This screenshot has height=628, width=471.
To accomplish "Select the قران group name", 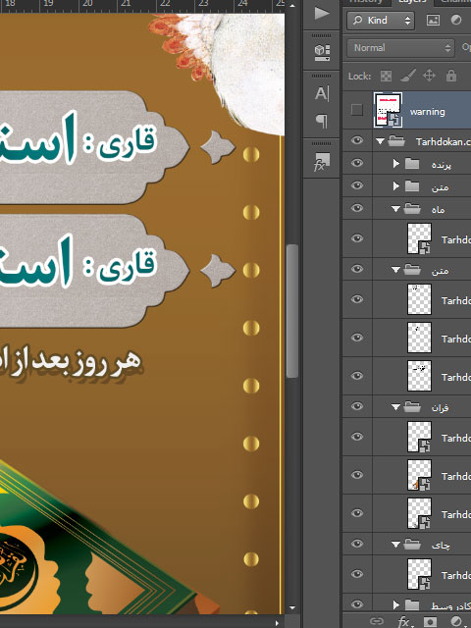I will click(440, 408).
